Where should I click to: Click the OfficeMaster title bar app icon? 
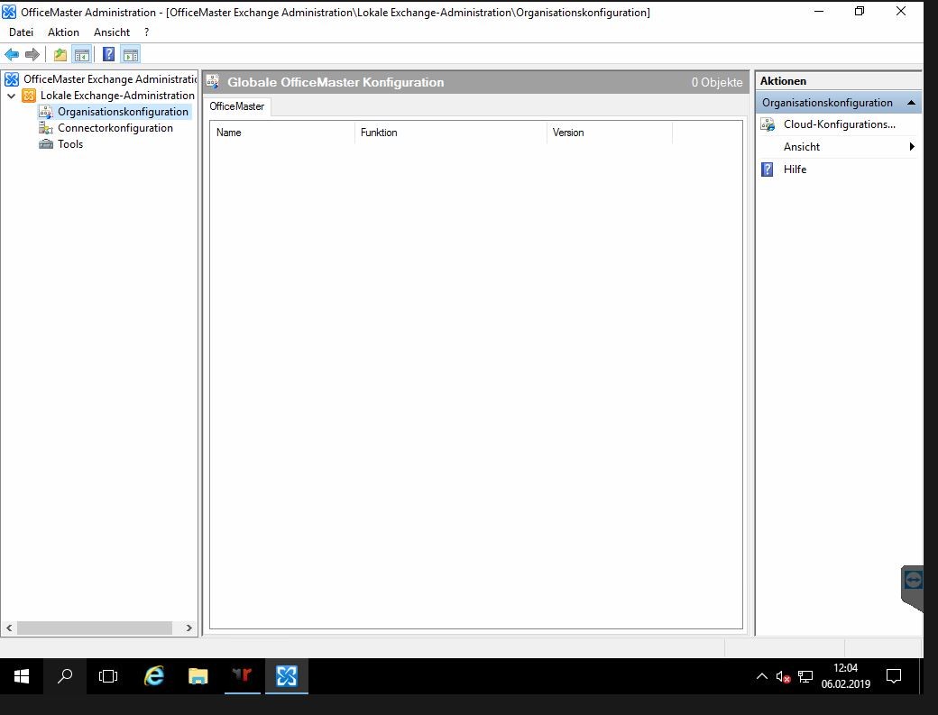[9, 12]
